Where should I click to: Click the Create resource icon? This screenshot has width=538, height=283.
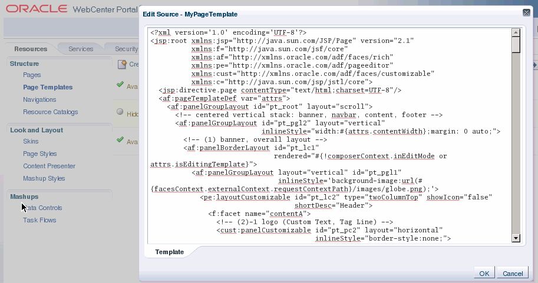coord(122,64)
